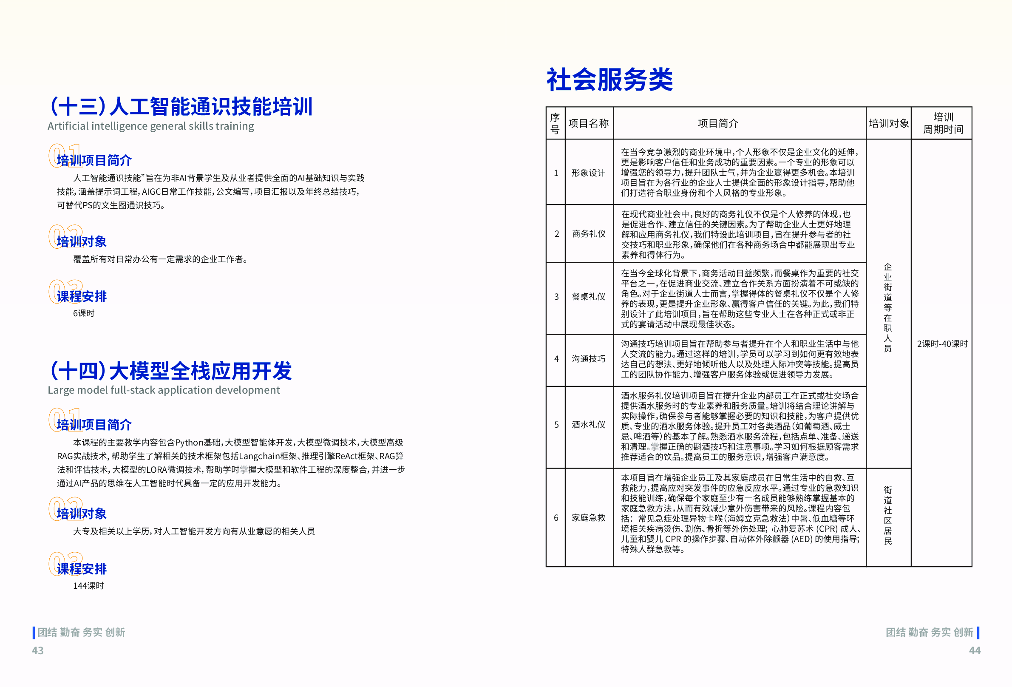1012x687 pixels.
Task: Click the 形象设计 cell in row 1
Action: 588,173
